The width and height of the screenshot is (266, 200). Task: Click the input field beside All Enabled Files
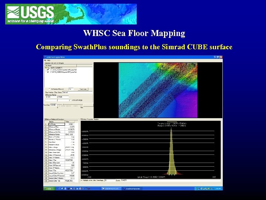coord(71,89)
